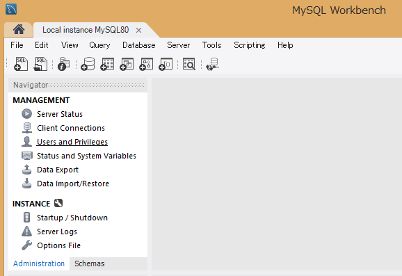Click the Client Connections icon
Image resolution: width=402 pixels, height=276 pixels.
pyautogui.click(x=26, y=128)
